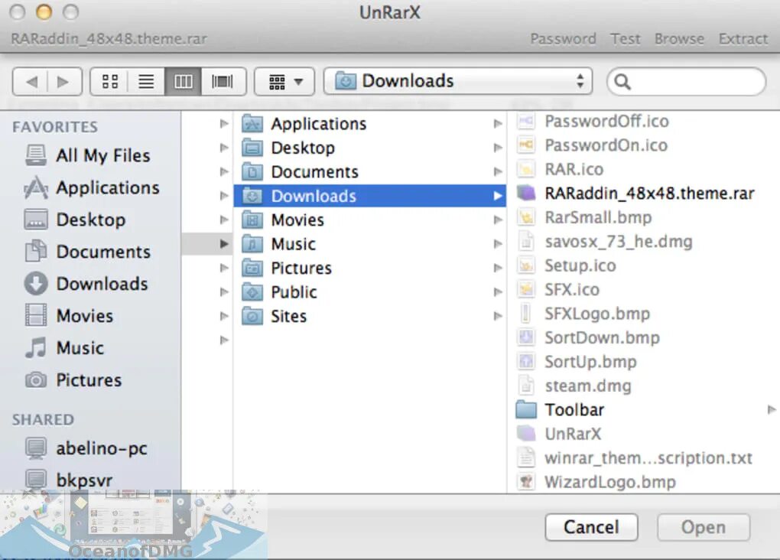Select highlighted Downloads folder row
The height and width of the screenshot is (560, 780).
[x=369, y=196]
